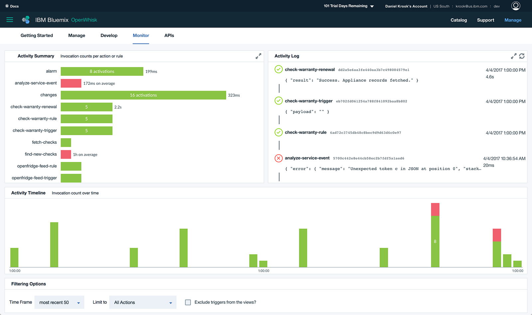
Task: Click the green timeline bar labeled 8
Action: [435, 242]
